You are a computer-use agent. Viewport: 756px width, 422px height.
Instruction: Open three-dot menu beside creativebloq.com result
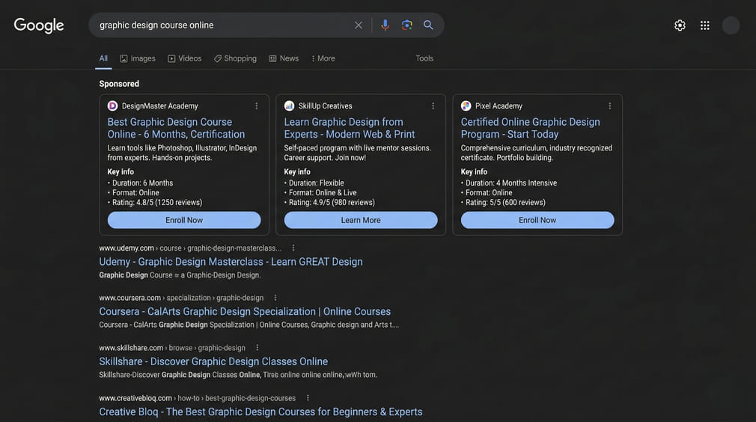coord(308,398)
